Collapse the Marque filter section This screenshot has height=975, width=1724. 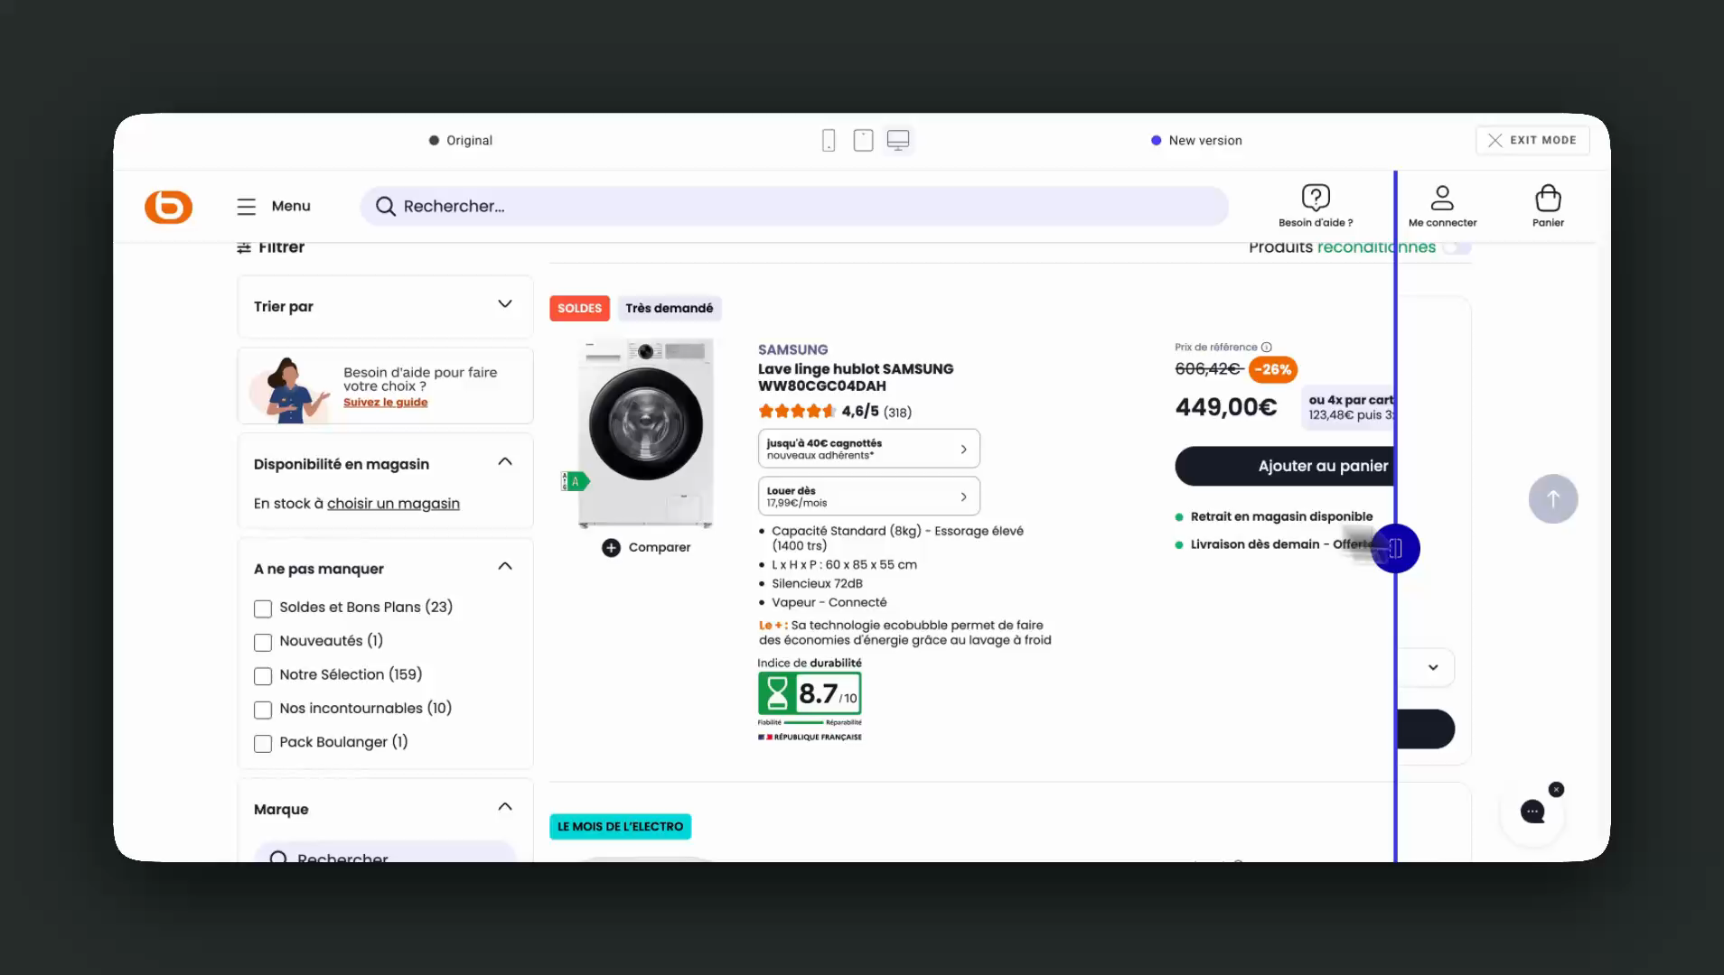[x=505, y=807]
